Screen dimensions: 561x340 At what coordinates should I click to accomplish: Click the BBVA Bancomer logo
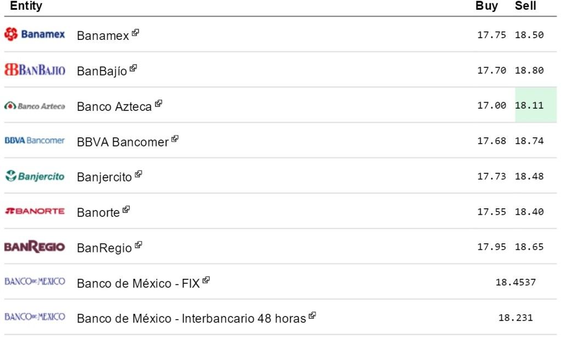tap(35, 140)
